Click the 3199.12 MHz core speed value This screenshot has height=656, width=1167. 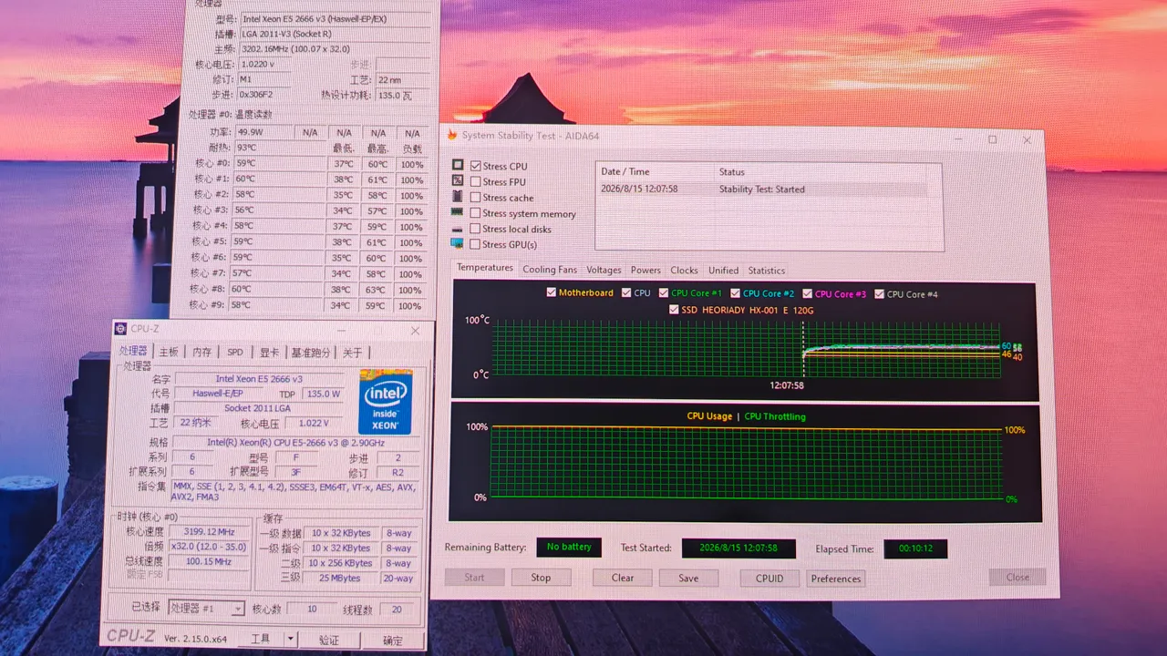pyautogui.click(x=209, y=531)
